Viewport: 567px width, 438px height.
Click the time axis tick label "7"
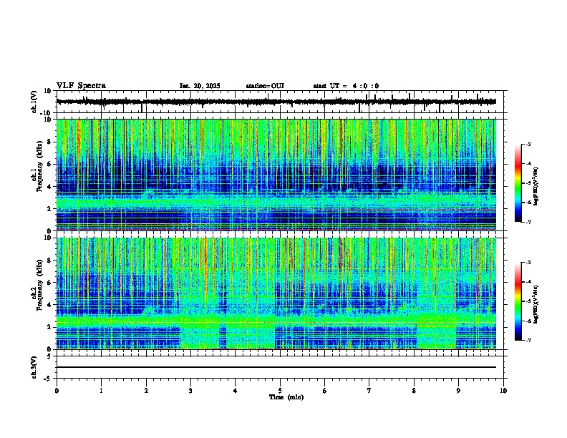tap(369, 391)
